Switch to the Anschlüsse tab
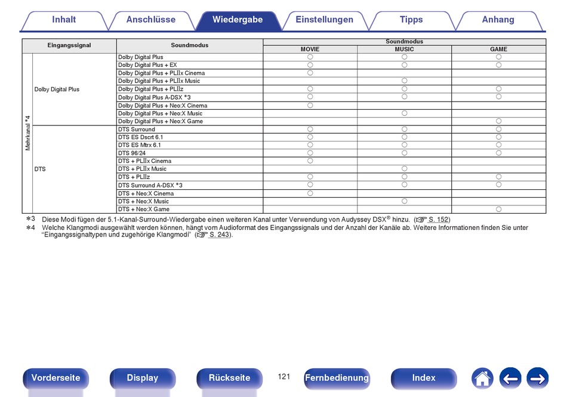The width and height of the screenshot is (567, 397). [x=151, y=20]
